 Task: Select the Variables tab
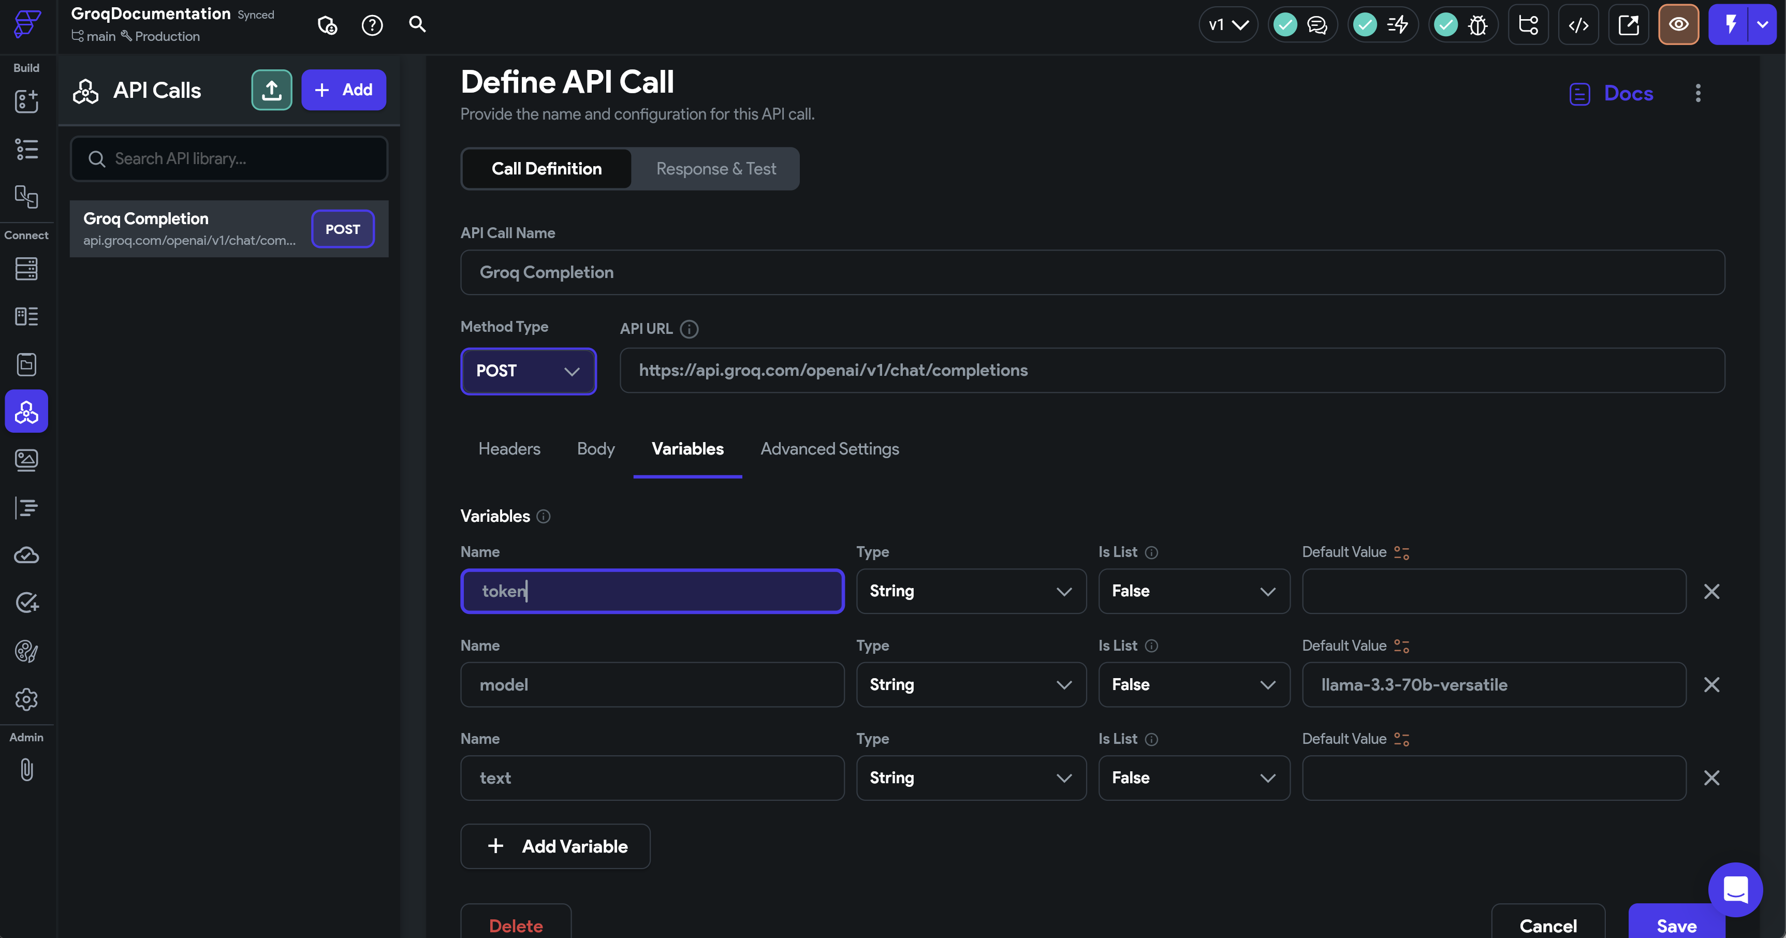click(687, 448)
